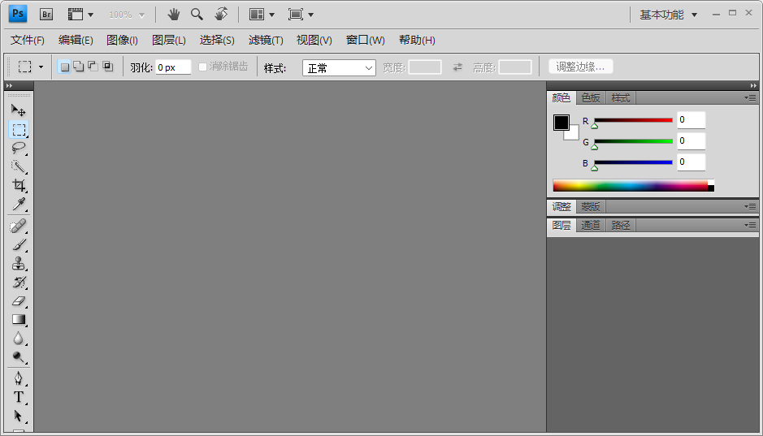This screenshot has width=763, height=436.
Task: Click the 调整边缘 refine edge button
Action: (580, 67)
